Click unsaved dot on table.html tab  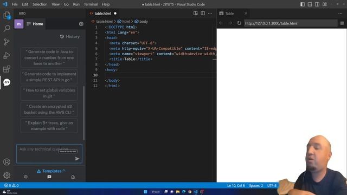(x=115, y=14)
